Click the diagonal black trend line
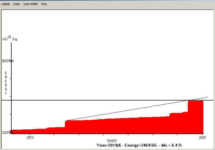215x150 pixels. [x=127, y=111]
